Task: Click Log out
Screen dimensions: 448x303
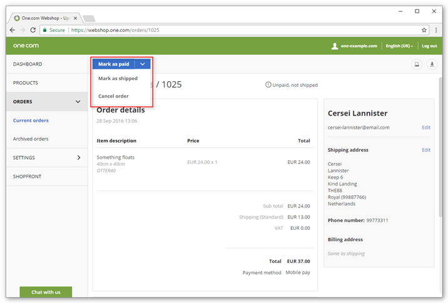Action: (x=429, y=46)
